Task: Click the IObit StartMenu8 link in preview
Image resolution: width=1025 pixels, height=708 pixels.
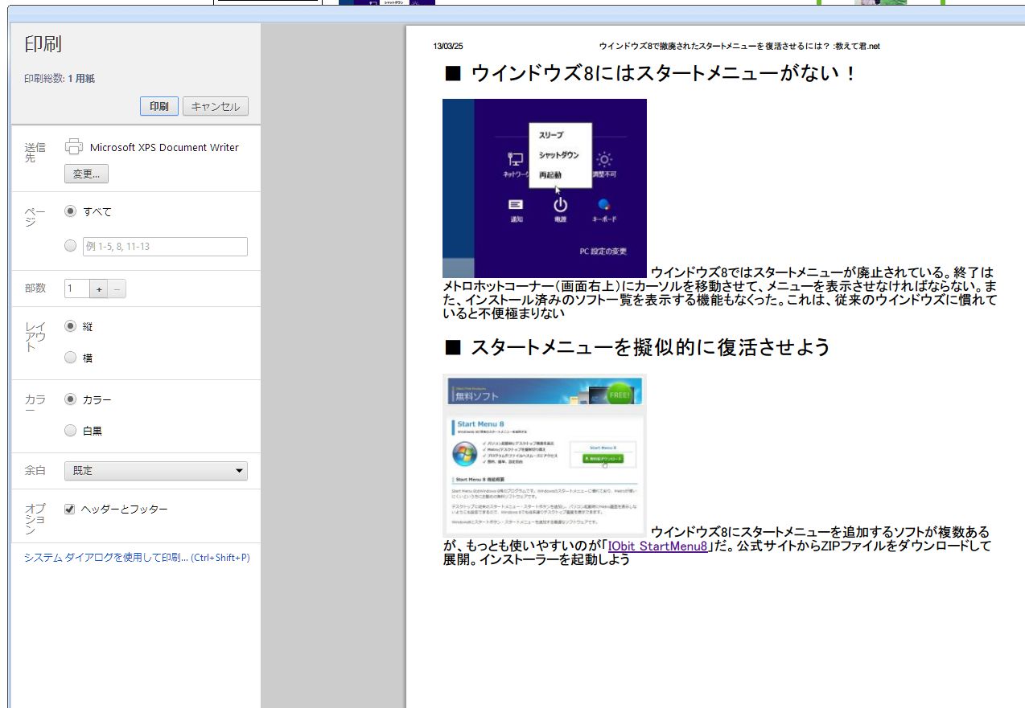Action: point(658,546)
